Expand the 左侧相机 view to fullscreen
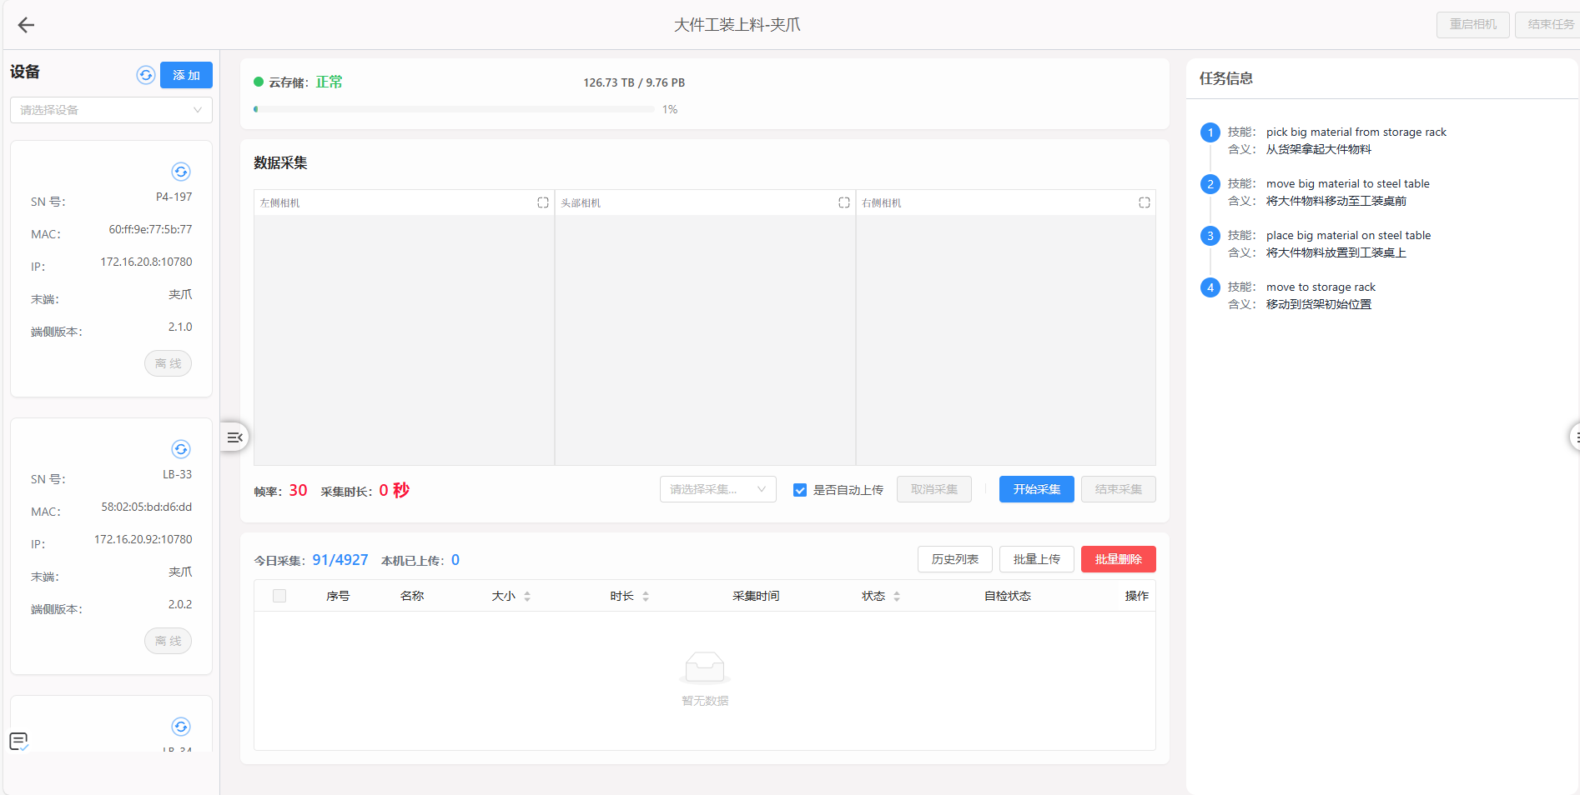 click(x=543, y=202)
